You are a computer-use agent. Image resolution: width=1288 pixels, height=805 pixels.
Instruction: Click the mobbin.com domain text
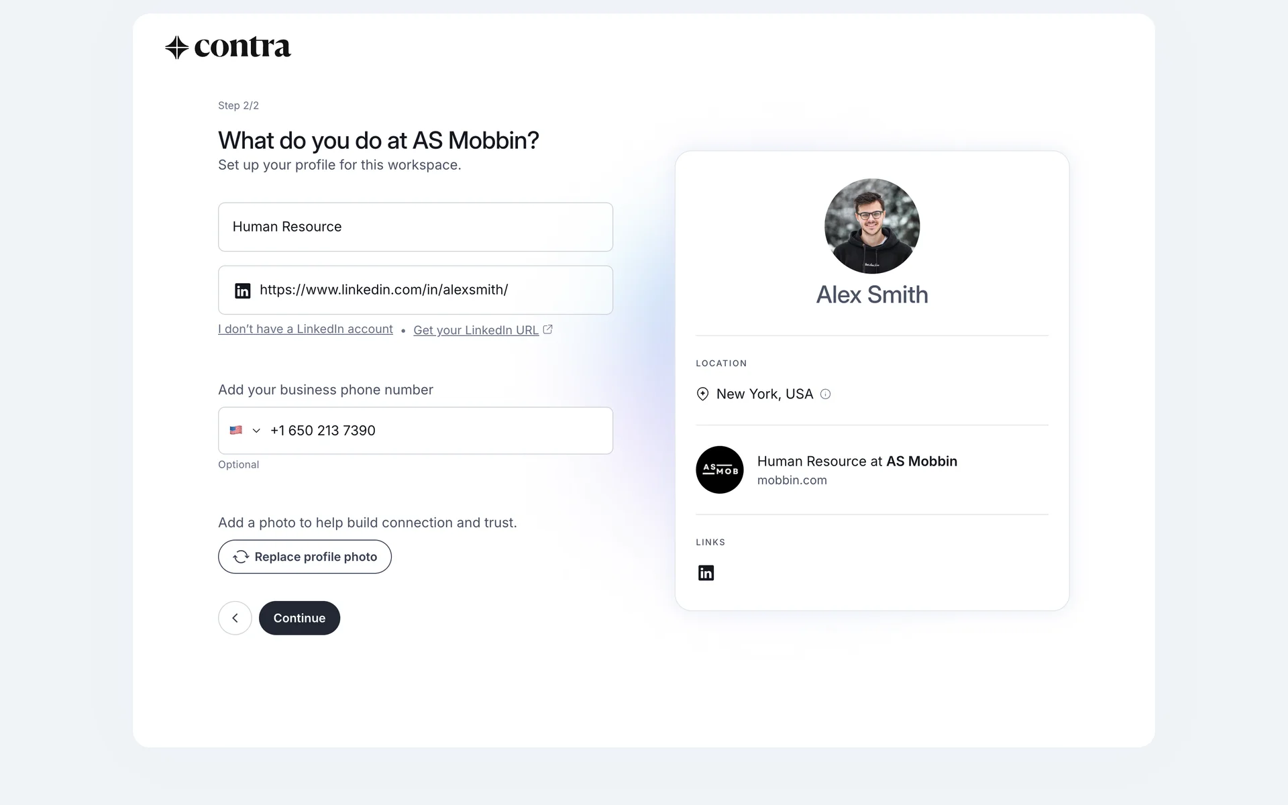click(792, 480)
